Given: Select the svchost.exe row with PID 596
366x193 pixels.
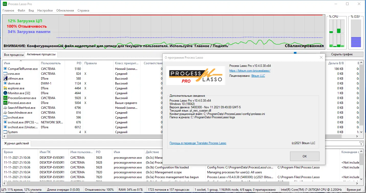Looking at the screenshot, I should (x=82, y=117).
